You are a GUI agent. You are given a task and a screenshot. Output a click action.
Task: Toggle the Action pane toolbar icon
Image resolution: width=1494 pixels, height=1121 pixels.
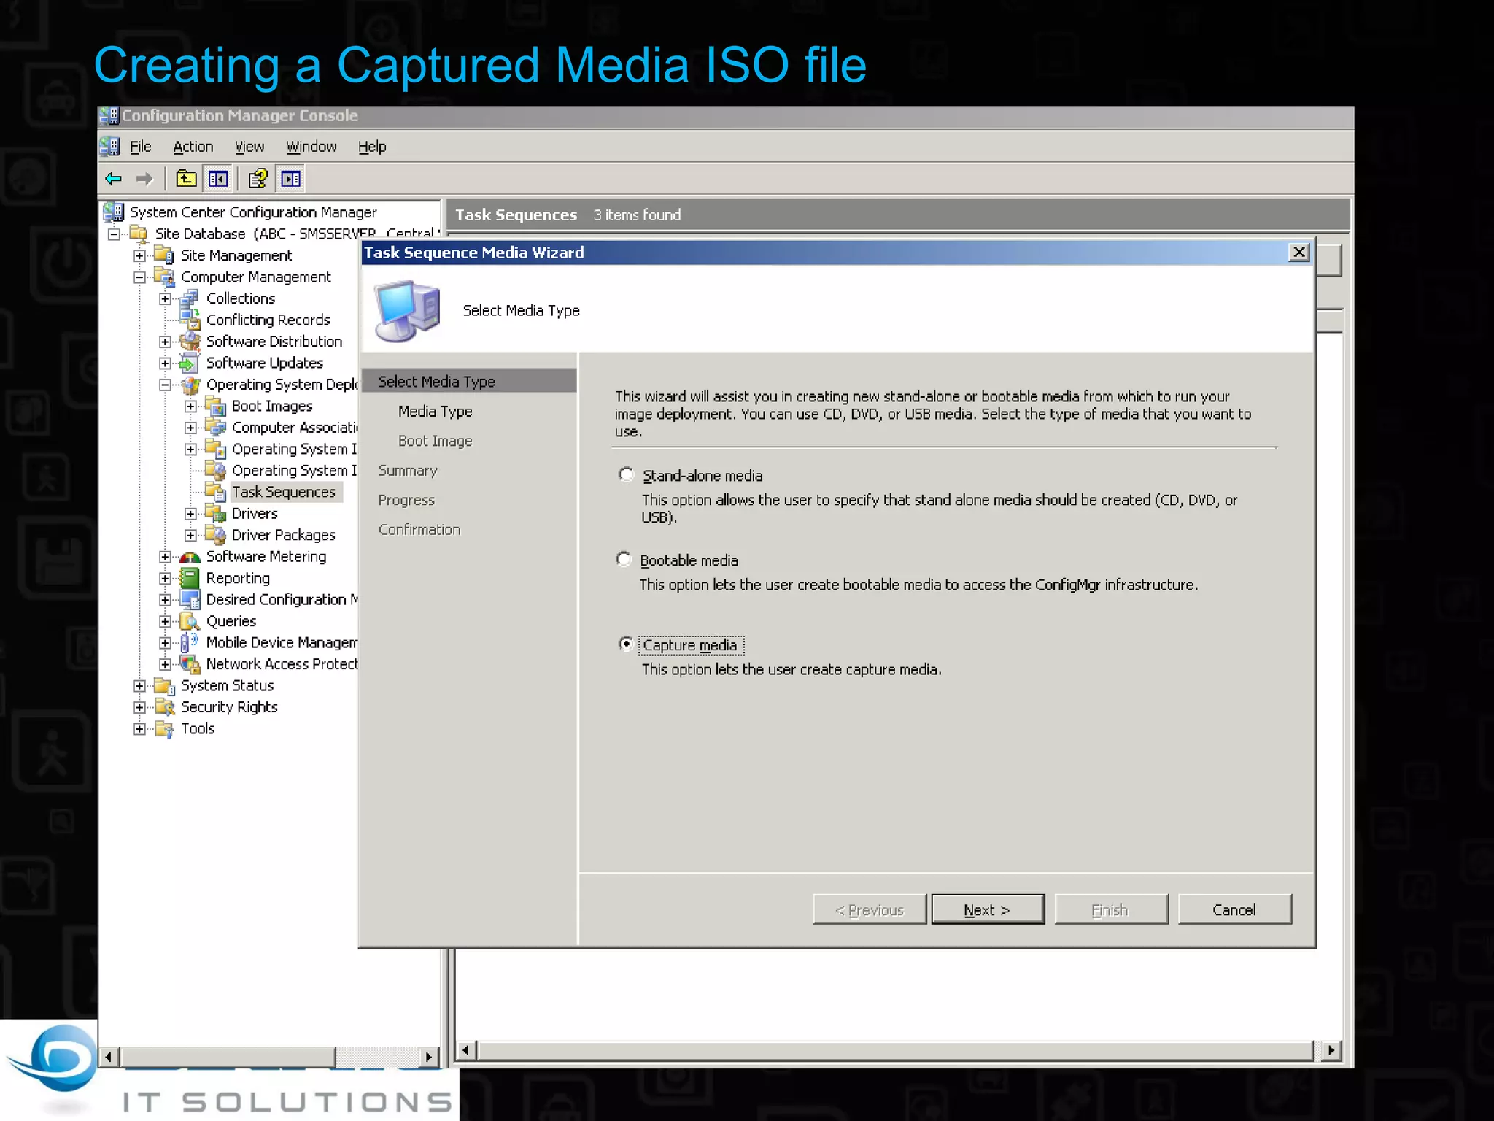[x=290, y=179]
